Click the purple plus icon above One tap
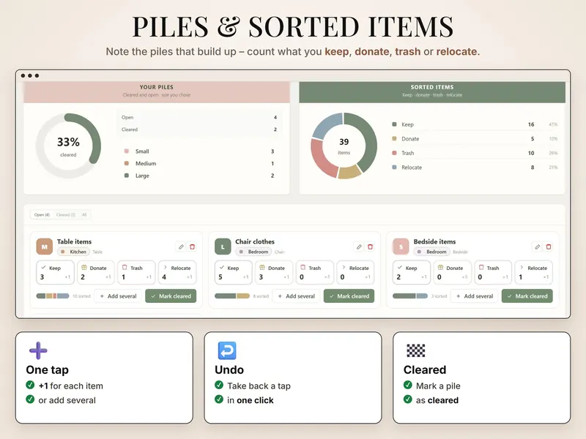Screen dimensions: 586x439 click(x=38, y=350)
